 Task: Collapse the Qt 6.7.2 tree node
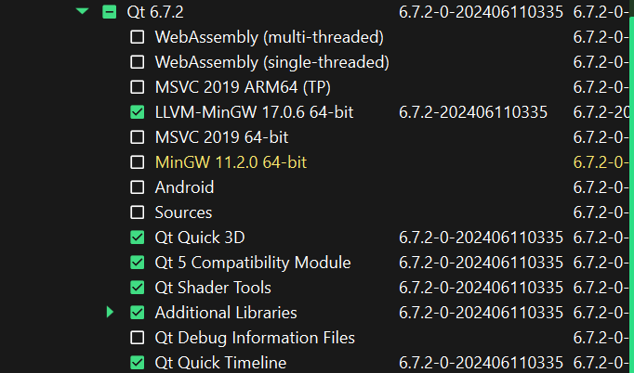[x=82, y=12]
